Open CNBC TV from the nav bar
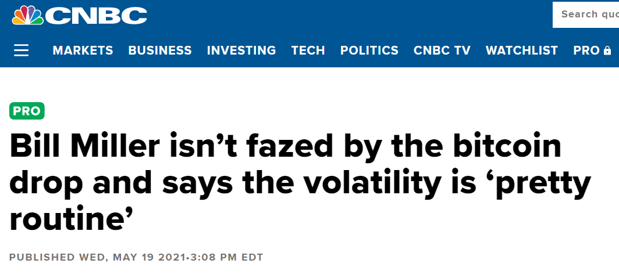619x278 pixels. click(442, 50)
